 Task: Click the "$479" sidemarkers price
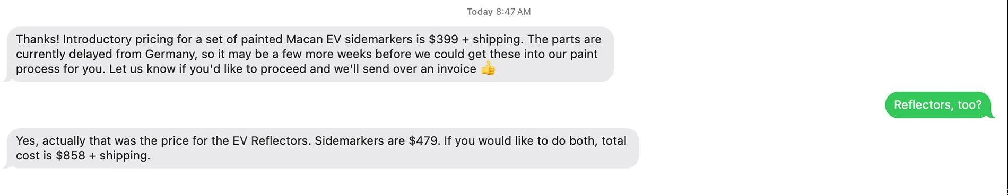tap(424, 141)
